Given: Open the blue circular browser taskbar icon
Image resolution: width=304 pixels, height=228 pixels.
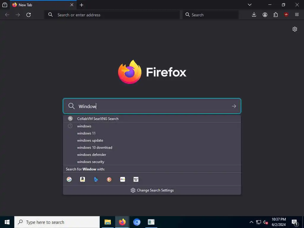Looking at the screenshot, I should click(137, 222).
